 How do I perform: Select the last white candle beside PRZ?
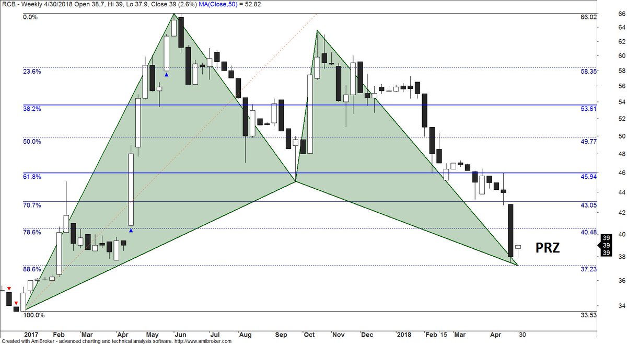518,247
